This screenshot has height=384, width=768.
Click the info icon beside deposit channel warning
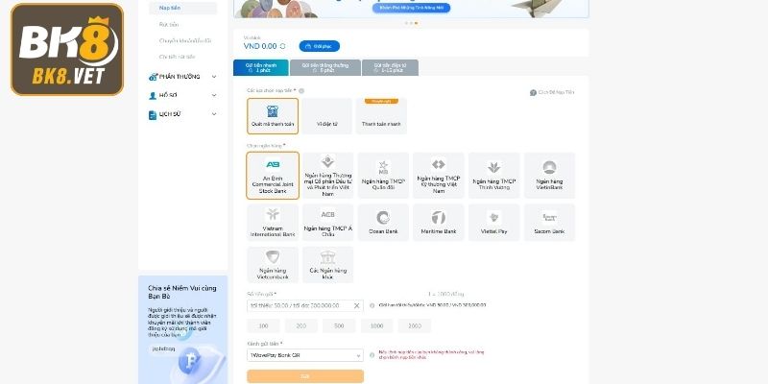pos(372,354)
